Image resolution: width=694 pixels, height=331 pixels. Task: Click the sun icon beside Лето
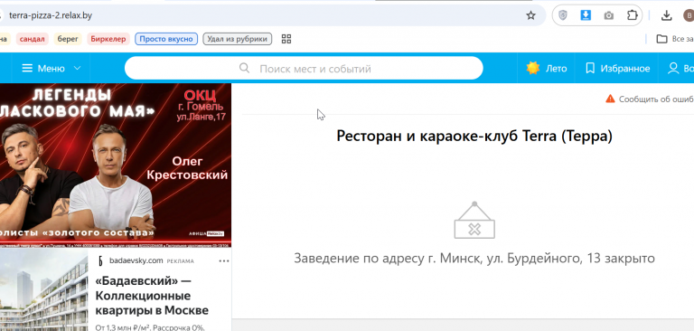533,68
